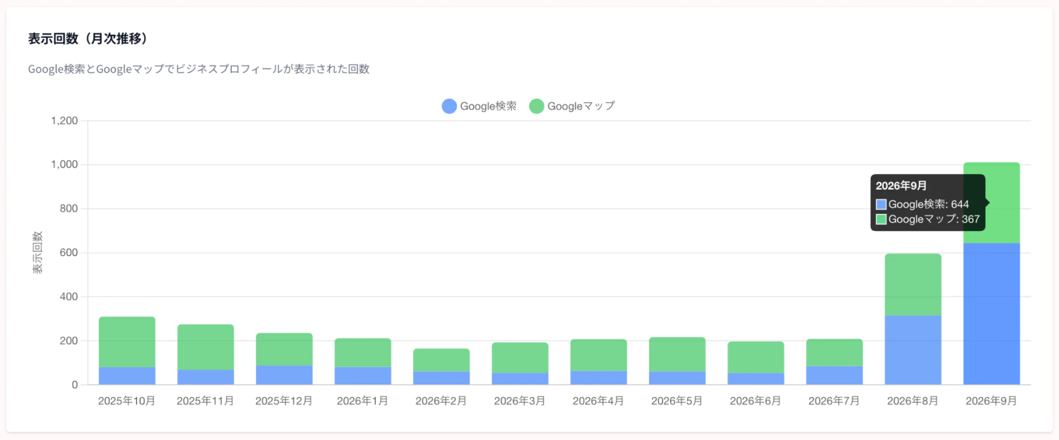Click the 2025年10月 x-axis label
Screen dimensions: 1059x440
tap(126, 401)
